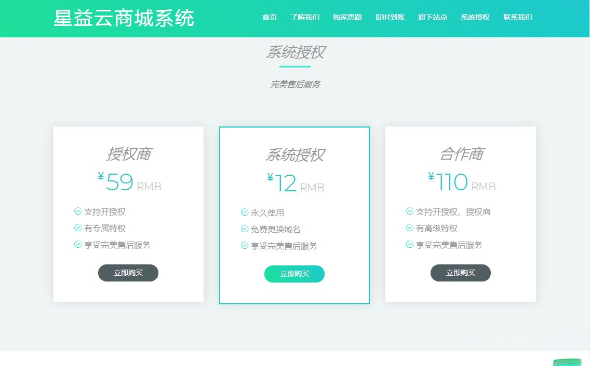Click the 系统授权 pricing card title
590x366 pixels.
pyautogui.click(x=295, y=155)
